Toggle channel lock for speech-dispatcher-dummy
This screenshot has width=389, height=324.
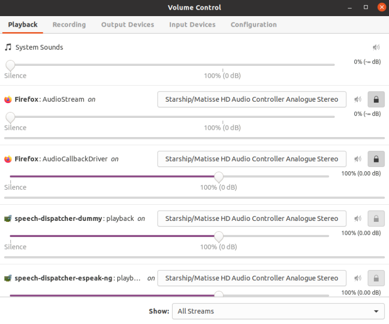click(376, 218)
